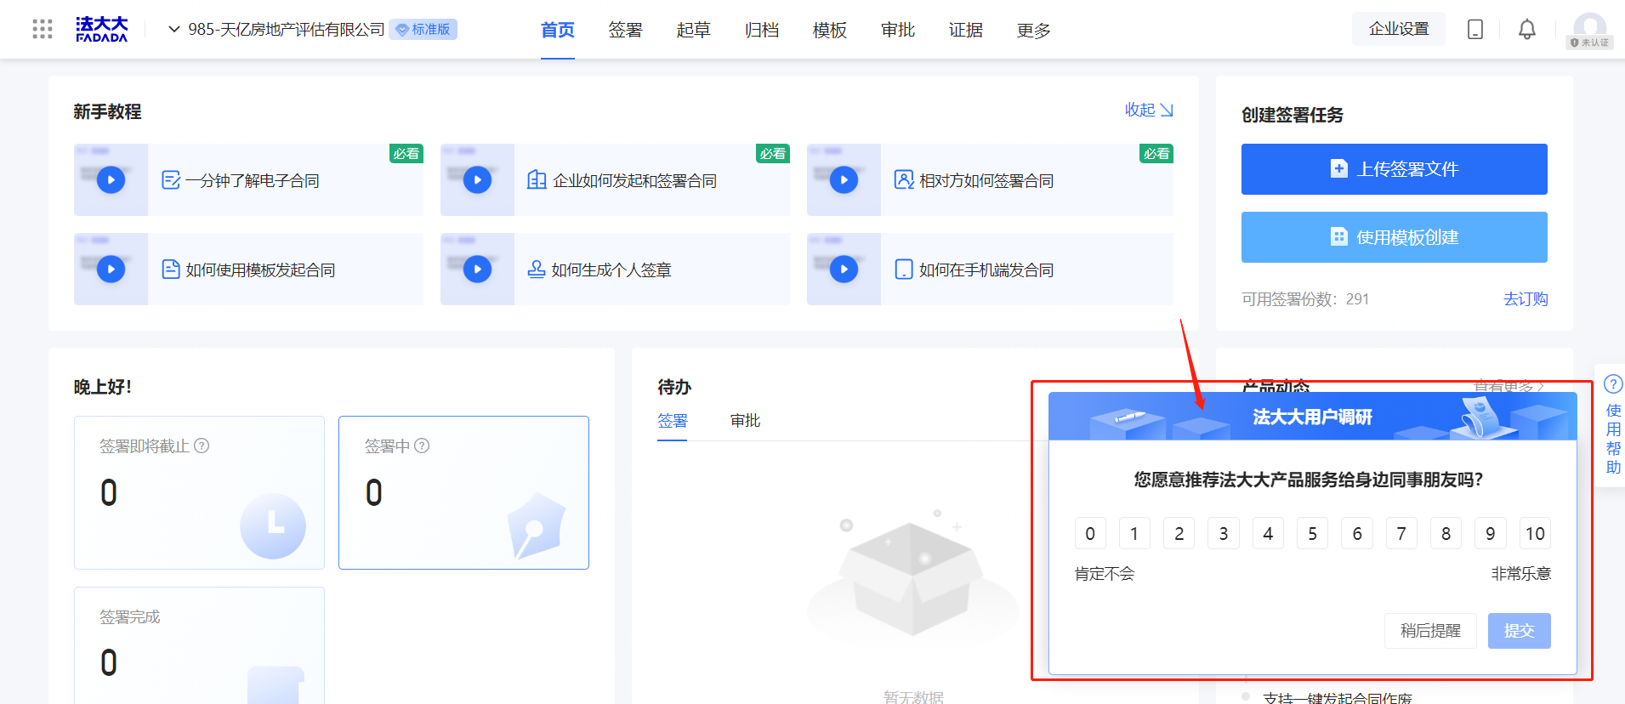
Task: Switch to the 签署 tab under 待办
Action: 673,420
